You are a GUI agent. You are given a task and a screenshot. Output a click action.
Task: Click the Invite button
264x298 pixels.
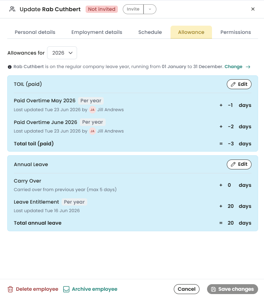(133, 9)
